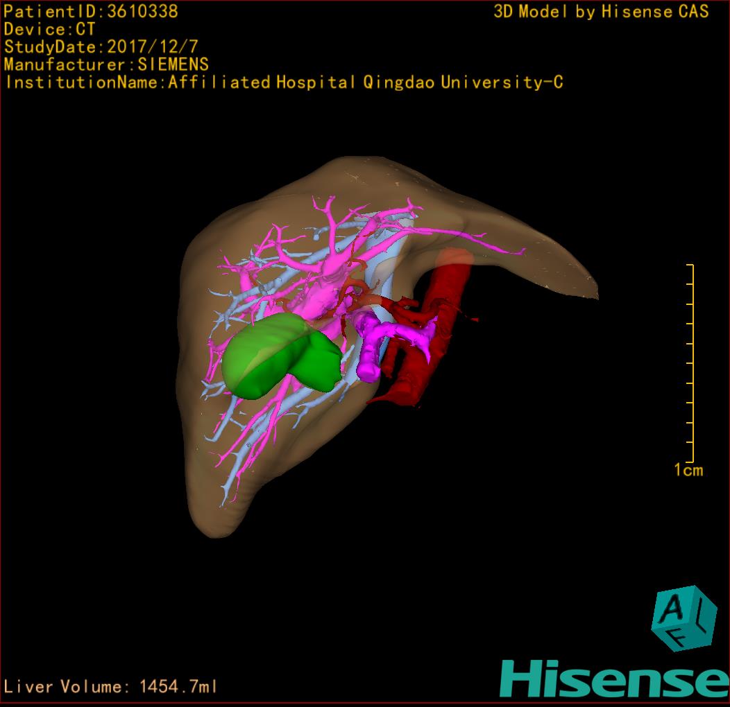Click the StudyDate:2017/12/7 text

pos(101,47)
